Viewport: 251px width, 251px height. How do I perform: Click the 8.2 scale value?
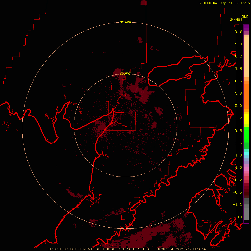[238, 56]
